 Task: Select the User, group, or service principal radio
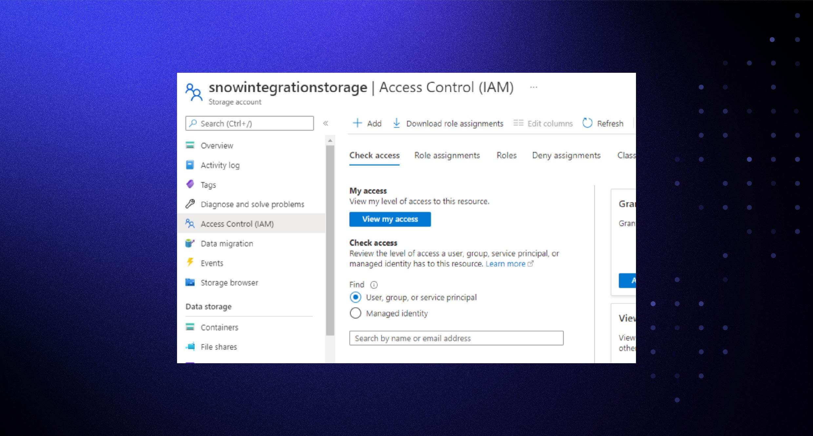point(355,297)
